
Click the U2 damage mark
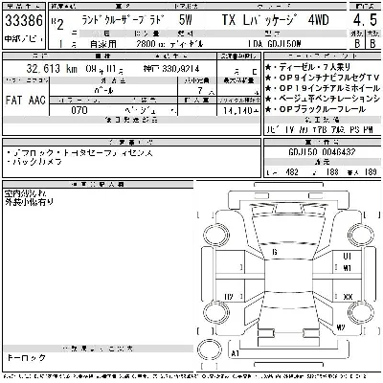coord(229,297)
